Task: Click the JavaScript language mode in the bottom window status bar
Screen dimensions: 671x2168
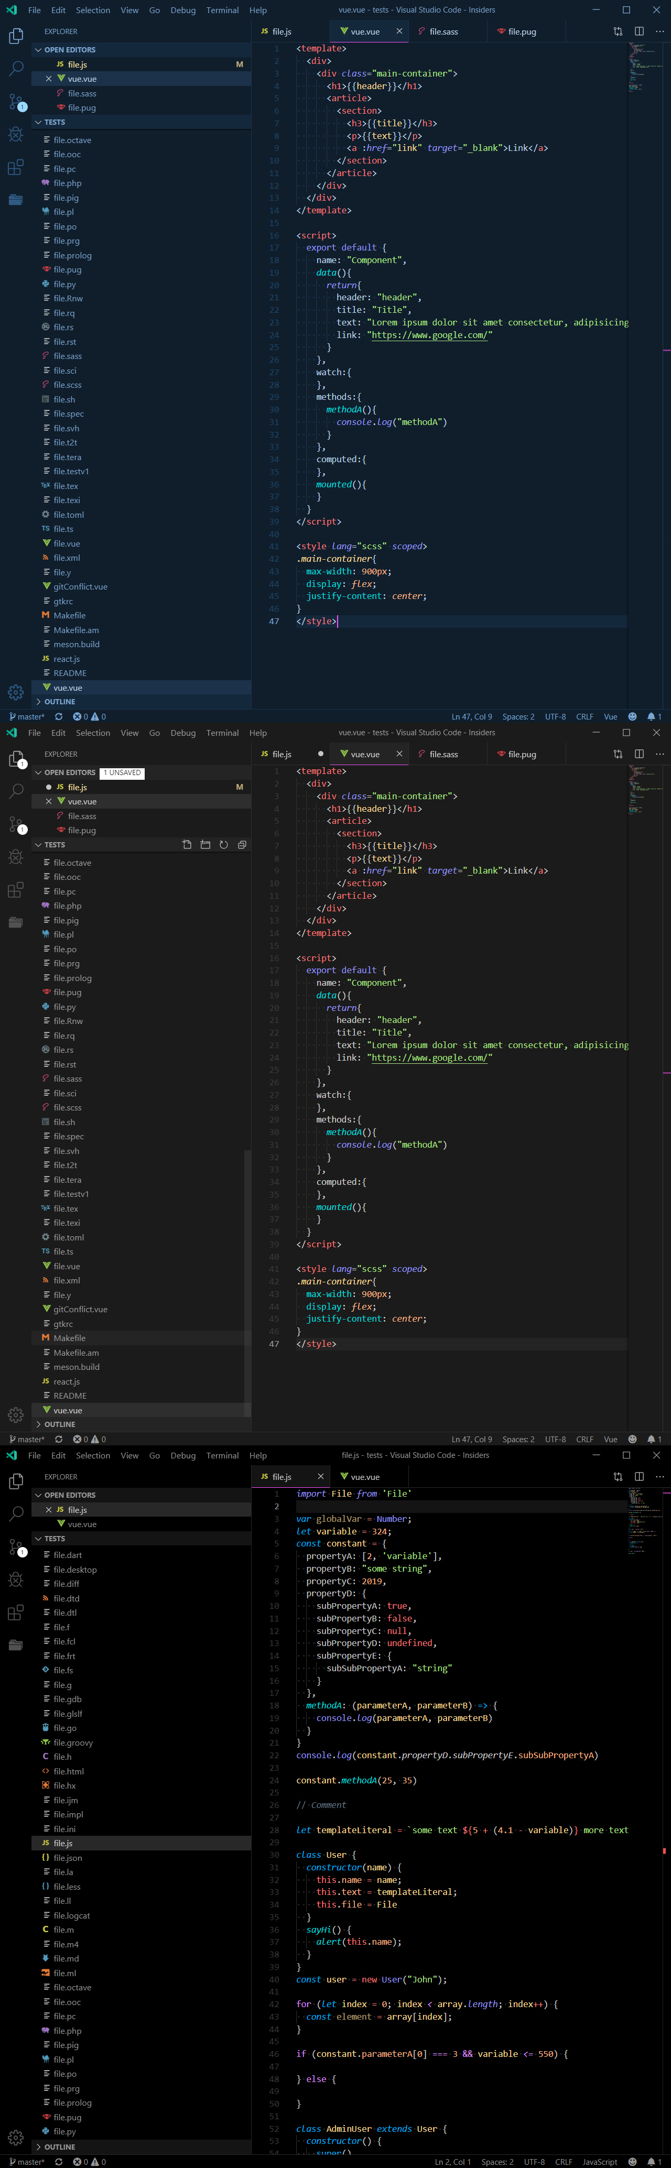Action: [599, 2161]
